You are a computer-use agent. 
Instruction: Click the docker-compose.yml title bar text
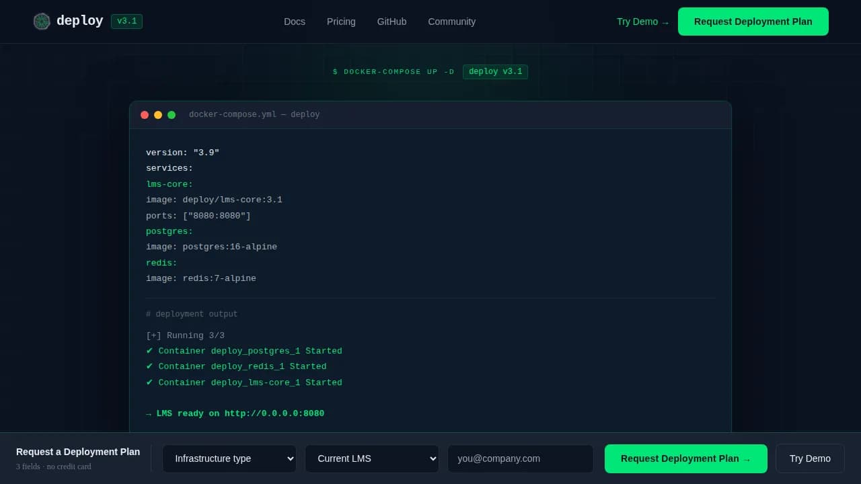pos(254,114)
